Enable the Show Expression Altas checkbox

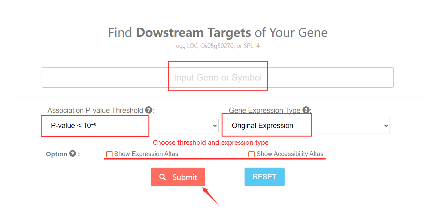(109, 154)
